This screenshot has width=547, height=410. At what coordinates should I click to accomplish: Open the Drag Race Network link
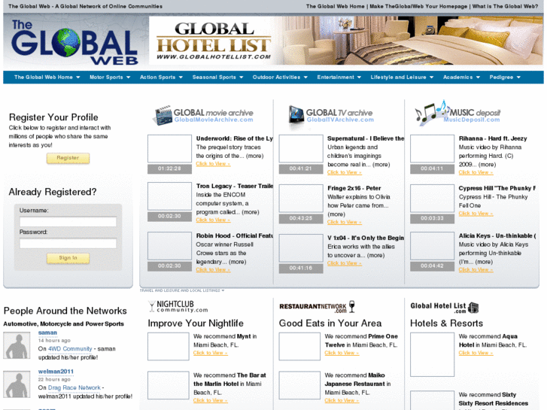(74, 387)
